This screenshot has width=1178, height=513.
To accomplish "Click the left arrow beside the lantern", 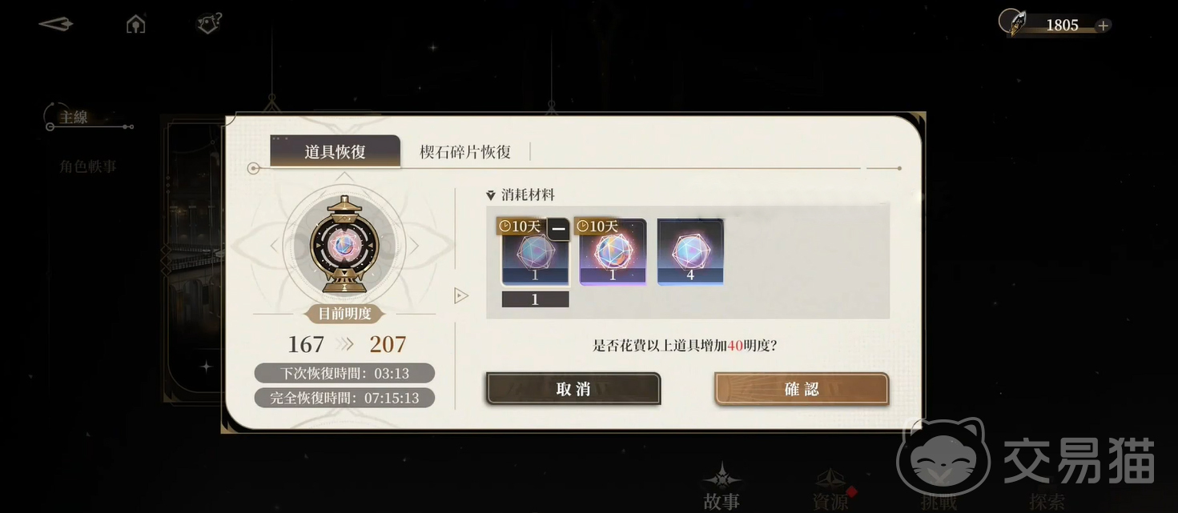I will 275,246.
